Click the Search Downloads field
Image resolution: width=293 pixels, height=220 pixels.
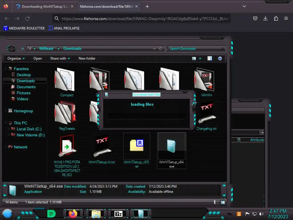(x=197, y=49)
